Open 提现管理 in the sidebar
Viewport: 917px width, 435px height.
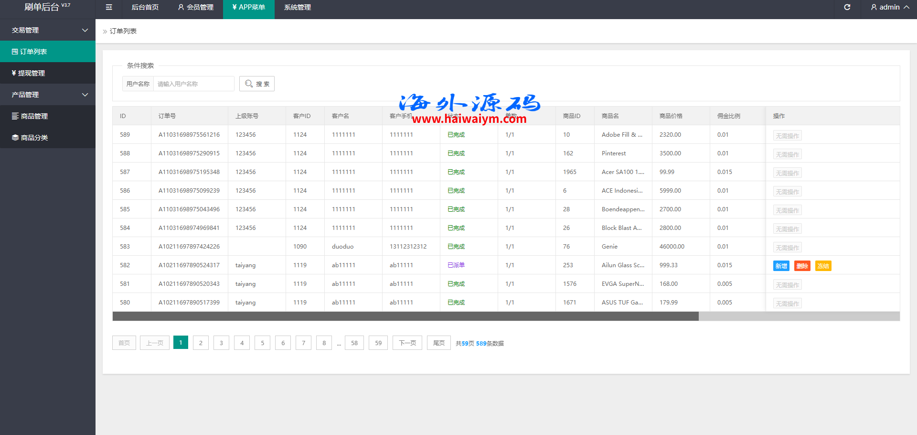[31, 73]
